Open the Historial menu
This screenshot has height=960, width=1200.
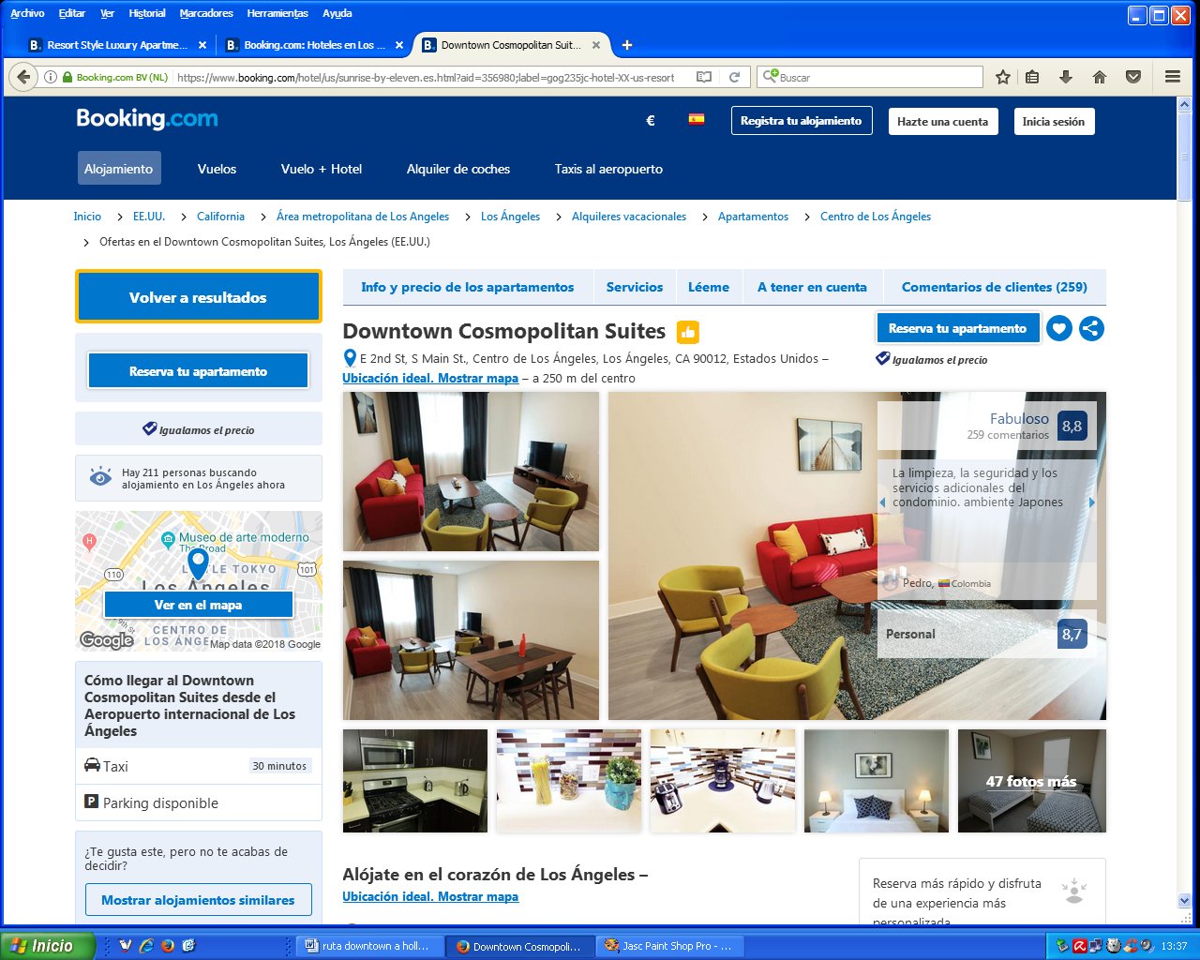(x=147, y=13)
